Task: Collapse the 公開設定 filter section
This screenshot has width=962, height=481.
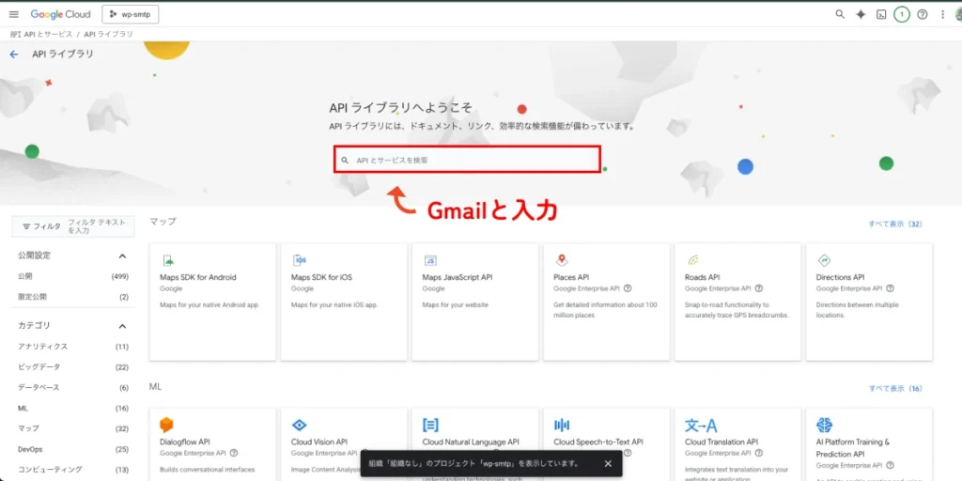Action: (x=122, y=256)
